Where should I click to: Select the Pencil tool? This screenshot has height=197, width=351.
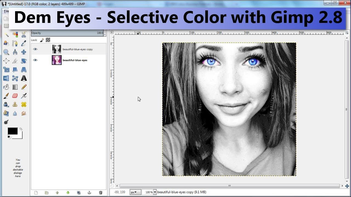[x=24, y=87]
